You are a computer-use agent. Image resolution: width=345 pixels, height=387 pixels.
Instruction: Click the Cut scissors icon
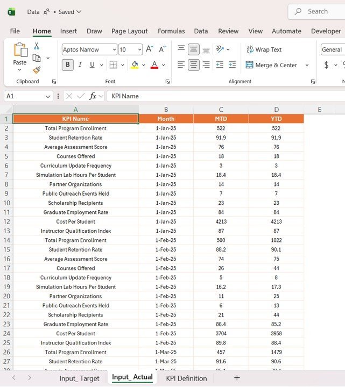tap(37, 46)
